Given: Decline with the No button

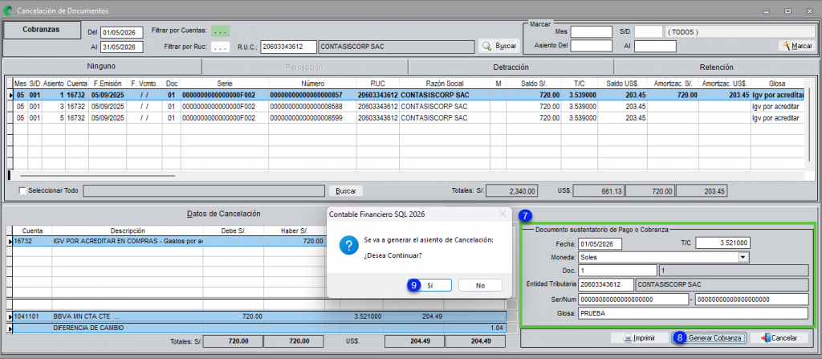Looking at the screenshot, I should pyautogui.click(x=480, y=285).
